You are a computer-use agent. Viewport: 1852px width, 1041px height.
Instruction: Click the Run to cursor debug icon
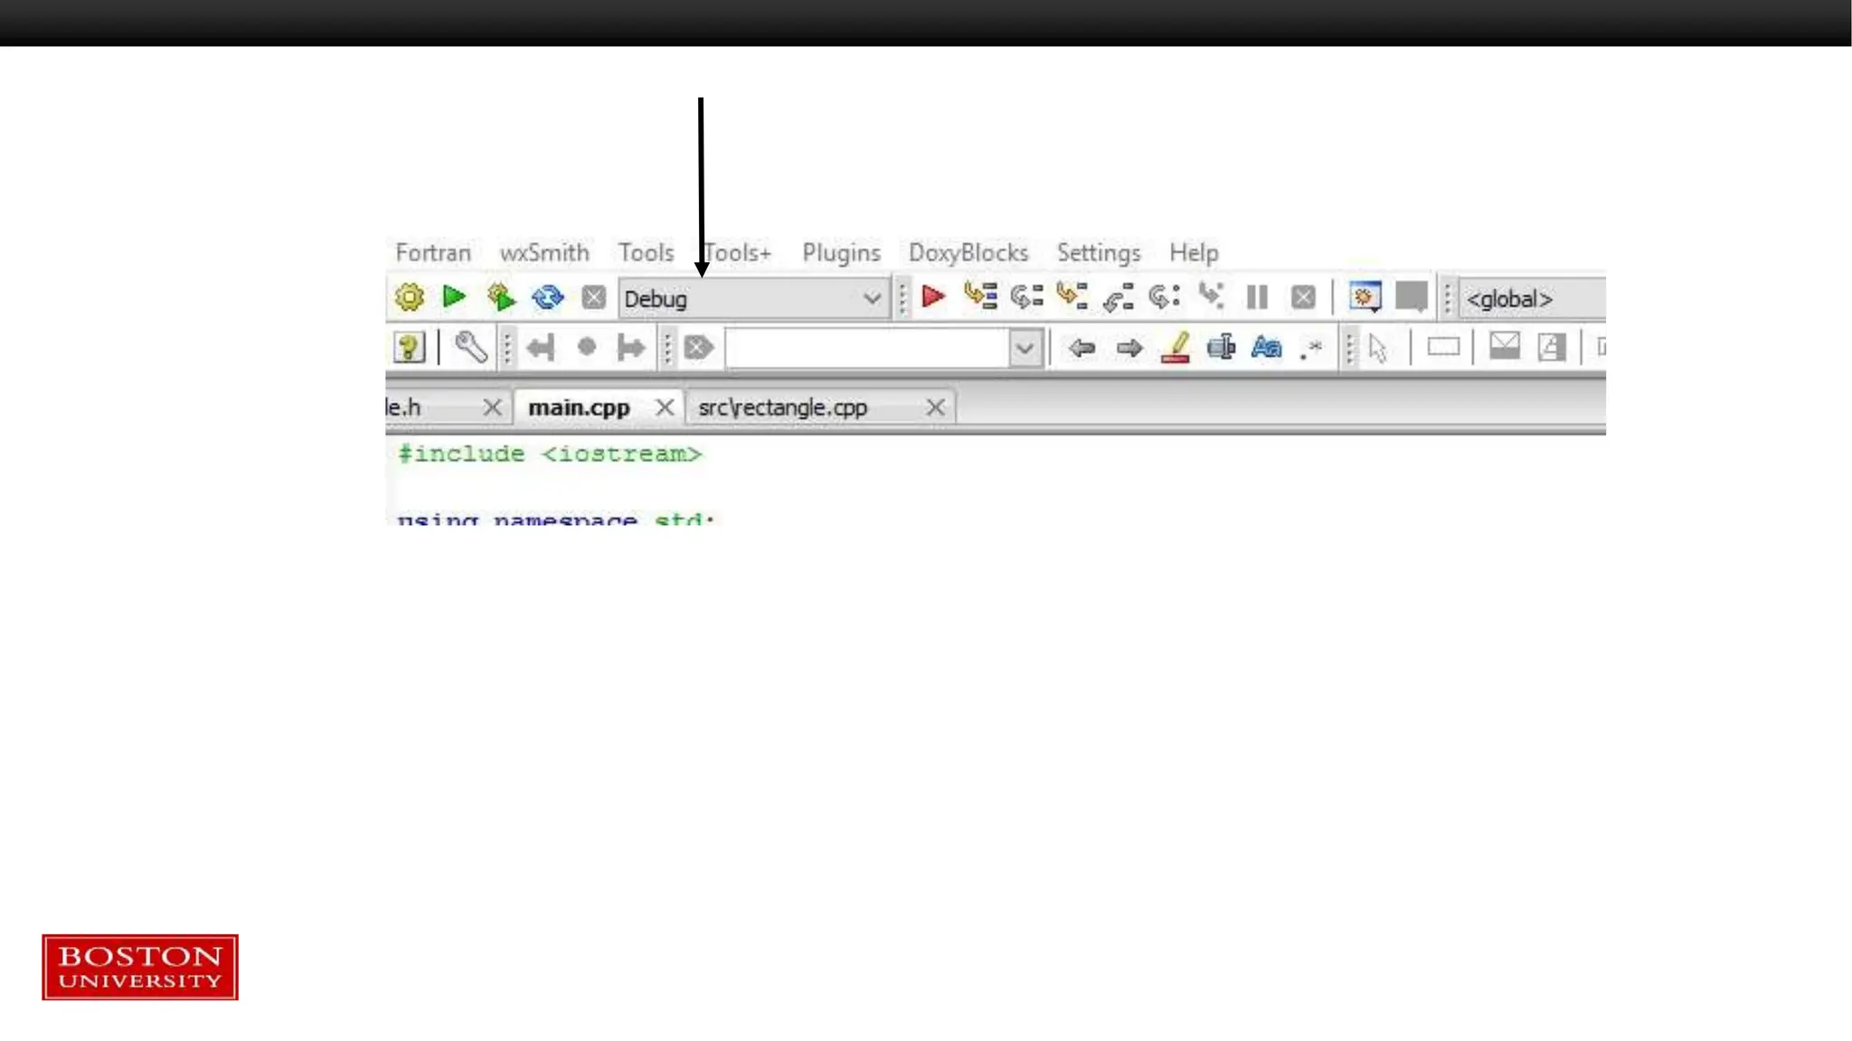coord(979,296)
